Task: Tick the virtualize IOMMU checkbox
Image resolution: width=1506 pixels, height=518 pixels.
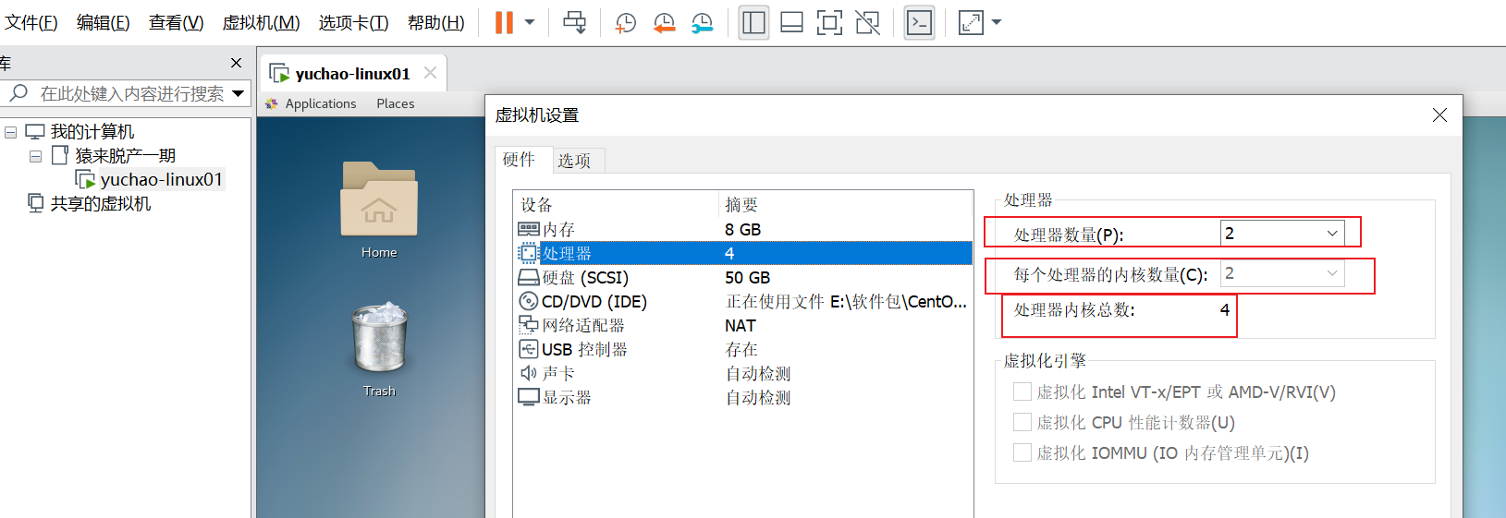Action: point(1022,452)
